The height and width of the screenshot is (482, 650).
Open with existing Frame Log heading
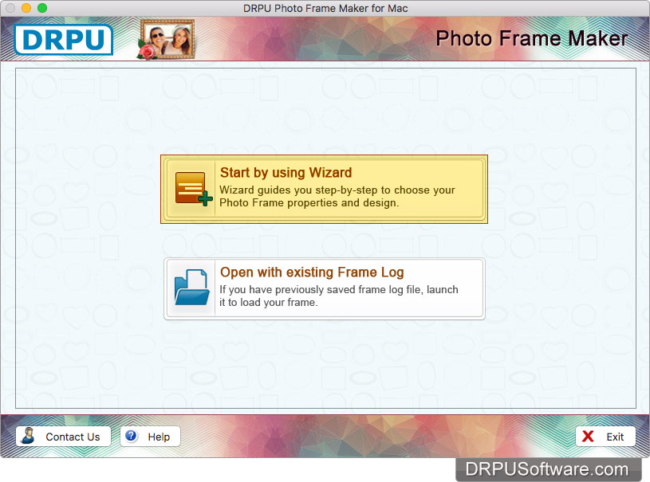[312, 272]
